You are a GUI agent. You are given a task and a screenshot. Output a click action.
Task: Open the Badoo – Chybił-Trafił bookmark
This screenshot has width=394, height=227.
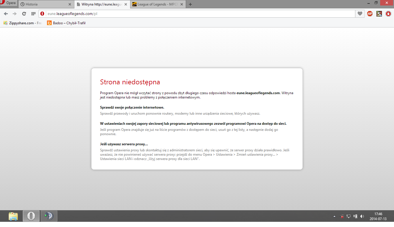[66, 23]
